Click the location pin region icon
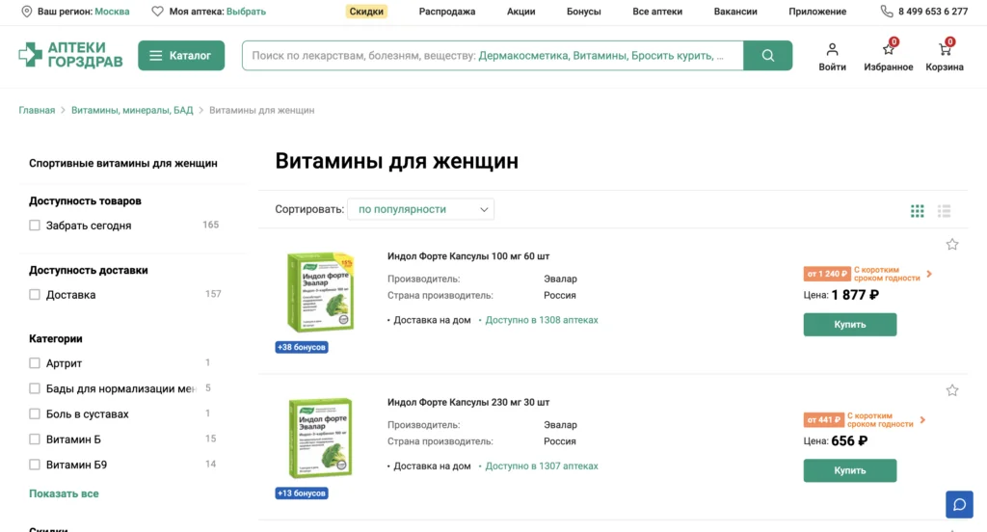The height and width of the screenshot is (532, 987). 26,12
